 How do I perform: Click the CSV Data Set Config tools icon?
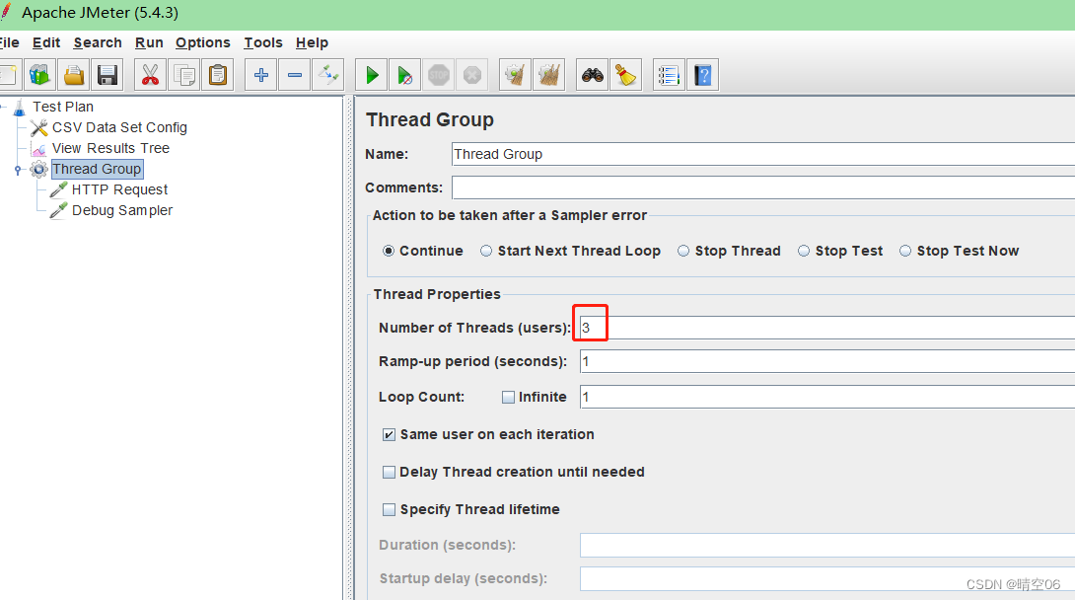click(x=39, y=127)
